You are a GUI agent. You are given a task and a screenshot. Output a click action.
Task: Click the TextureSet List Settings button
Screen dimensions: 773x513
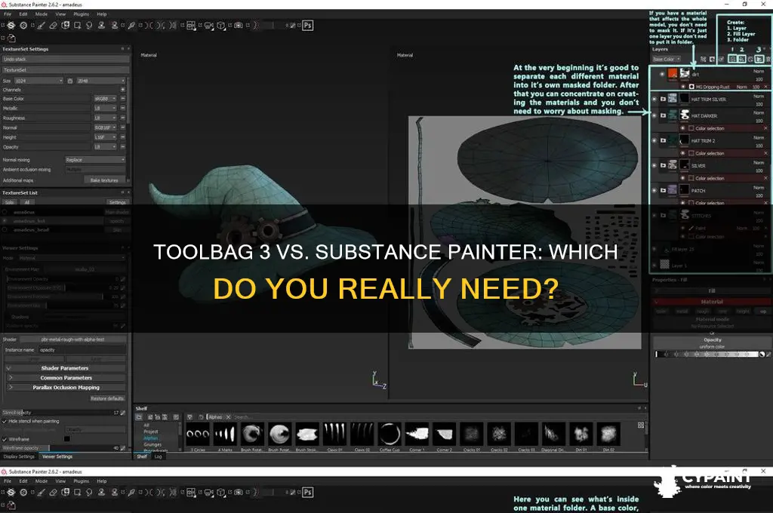117,202
